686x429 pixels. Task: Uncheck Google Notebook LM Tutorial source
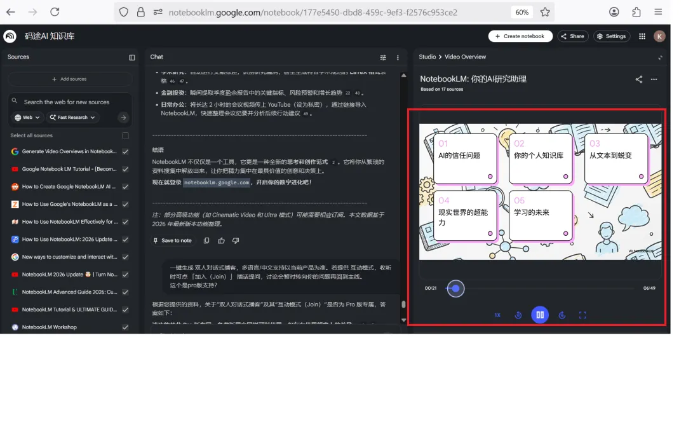tap(125, 169)
